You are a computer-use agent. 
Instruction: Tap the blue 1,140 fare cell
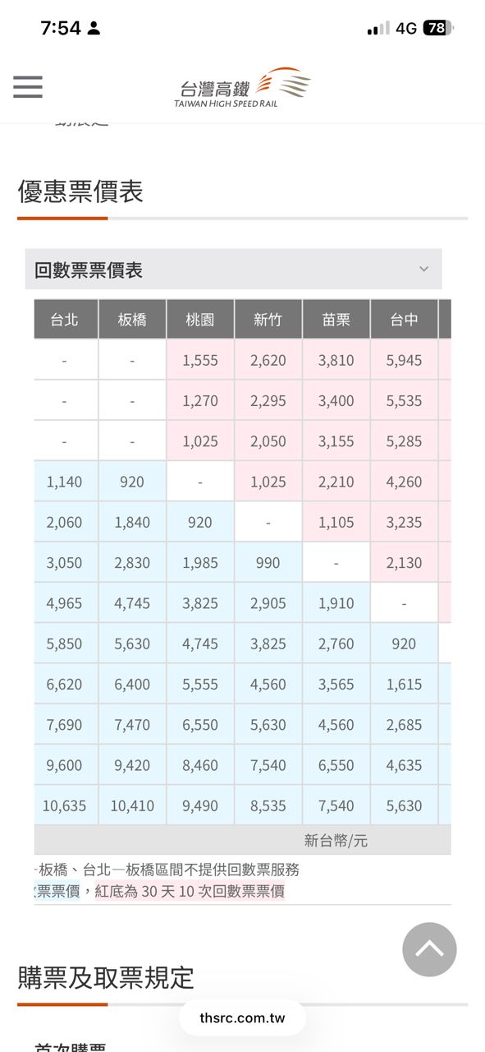click(64, 482)
